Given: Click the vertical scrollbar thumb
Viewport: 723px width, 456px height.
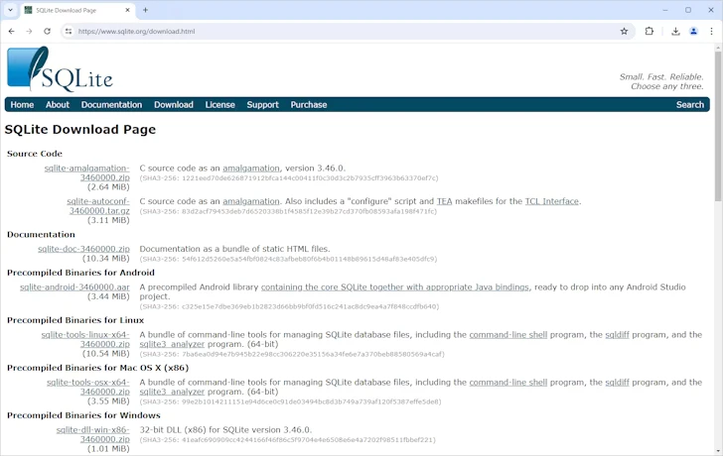Looking at the screenshot, I should point(718,127).
